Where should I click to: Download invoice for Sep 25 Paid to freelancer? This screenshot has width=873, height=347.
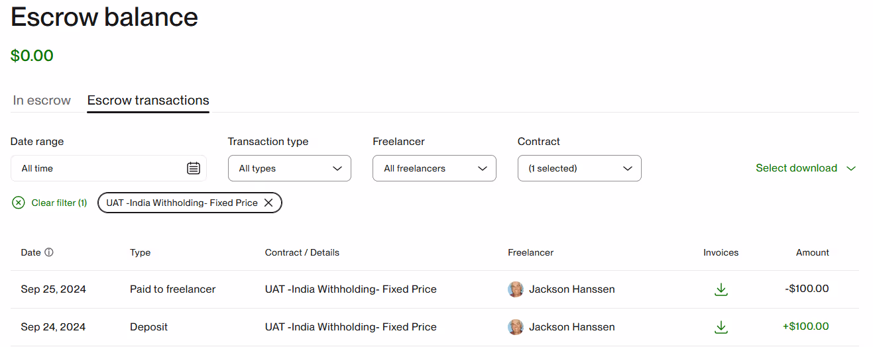tap(721, 289)
